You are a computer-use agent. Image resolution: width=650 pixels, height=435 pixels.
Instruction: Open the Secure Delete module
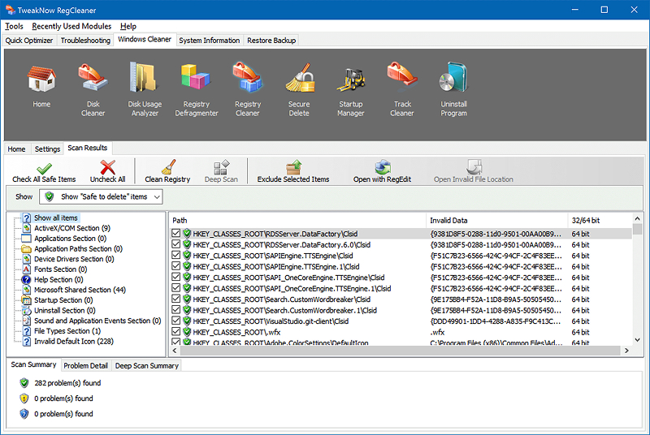pos(299,78)
